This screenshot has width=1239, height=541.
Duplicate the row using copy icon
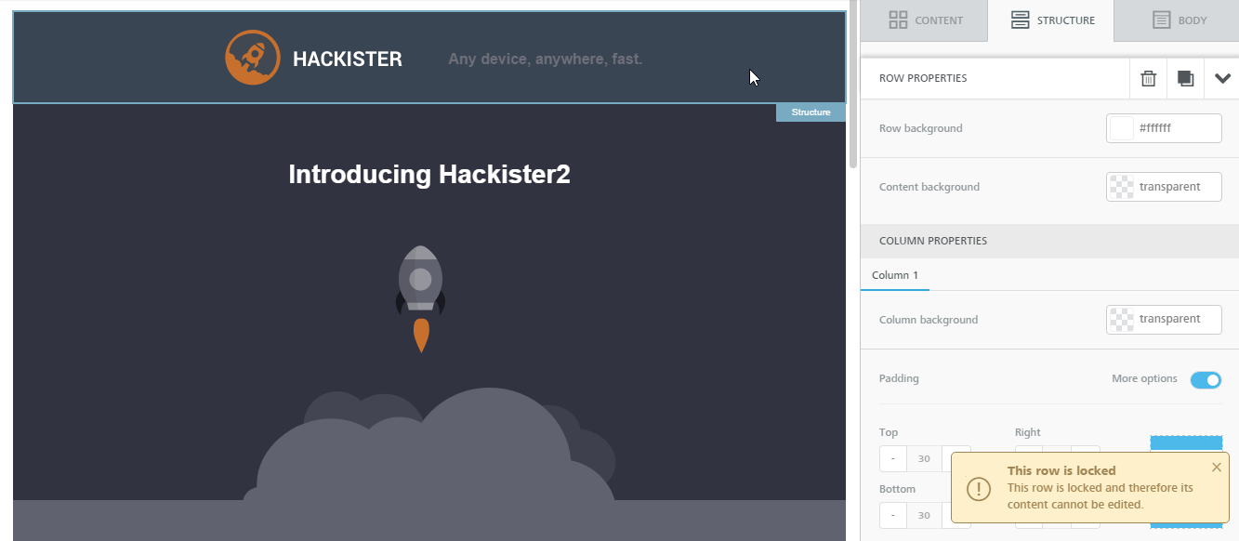coord(1185,79)
